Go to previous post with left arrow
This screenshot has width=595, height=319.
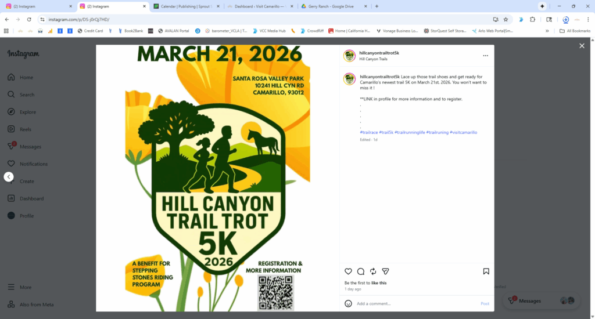point(9,177)
